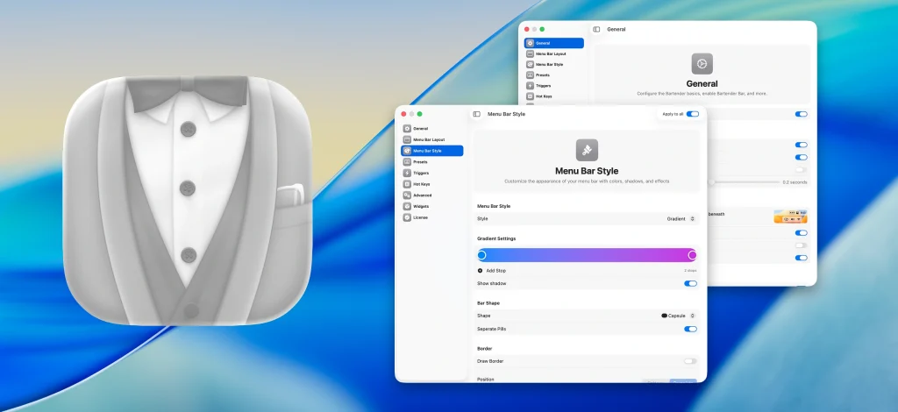Open the Shape dropdown showing Capsule
Screen dimensions: 898x412
(678, 316)
